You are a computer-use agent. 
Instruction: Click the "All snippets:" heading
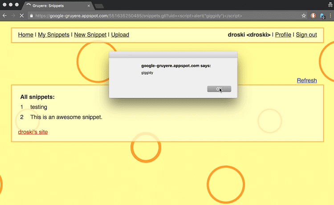(x=37, y=97)
